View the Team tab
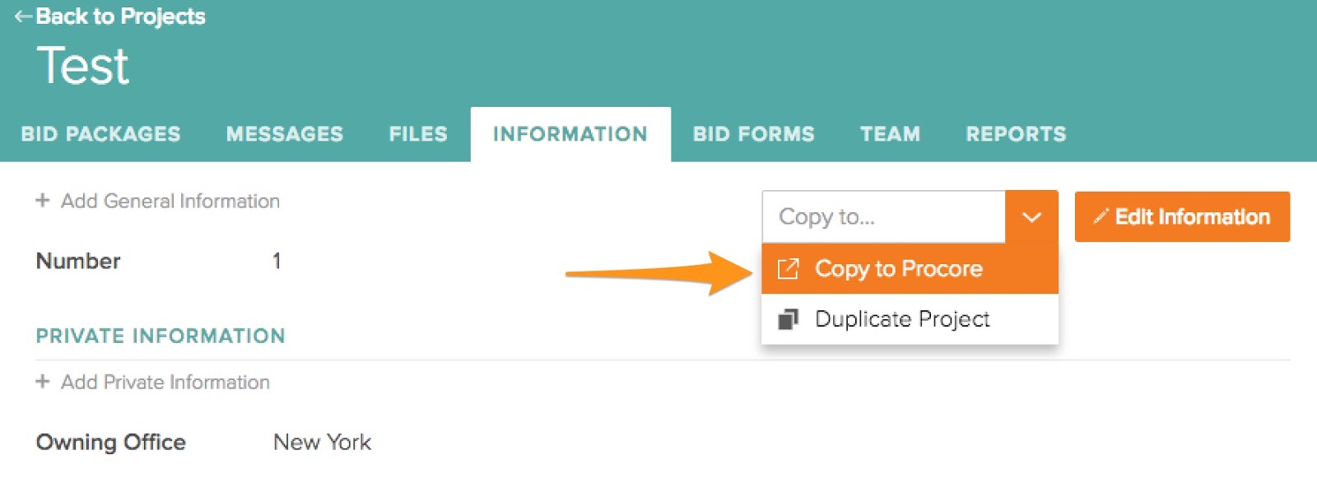 tap(890, 134)
